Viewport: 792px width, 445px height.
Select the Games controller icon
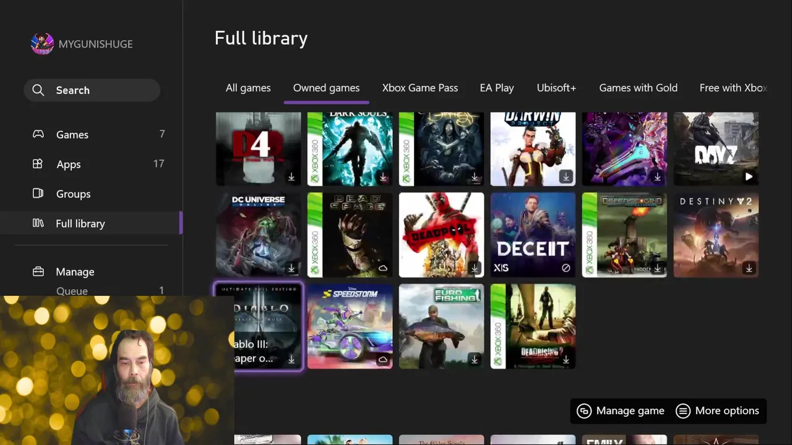(x=38, y=134)
